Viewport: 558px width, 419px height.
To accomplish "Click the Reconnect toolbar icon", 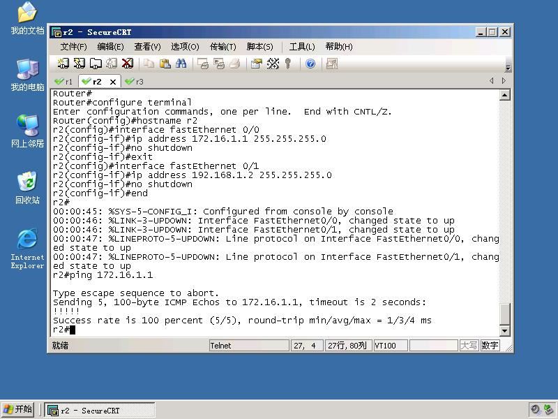I will [x=112, y=64].
